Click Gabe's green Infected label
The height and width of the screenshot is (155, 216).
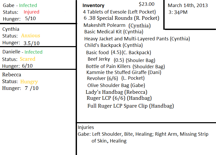[x=28, y=5]
